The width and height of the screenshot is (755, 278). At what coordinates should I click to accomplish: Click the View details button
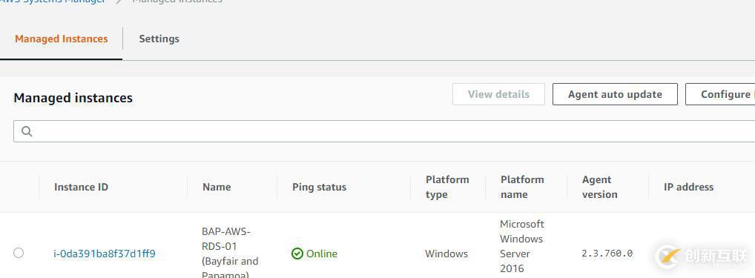coord(498,94)
